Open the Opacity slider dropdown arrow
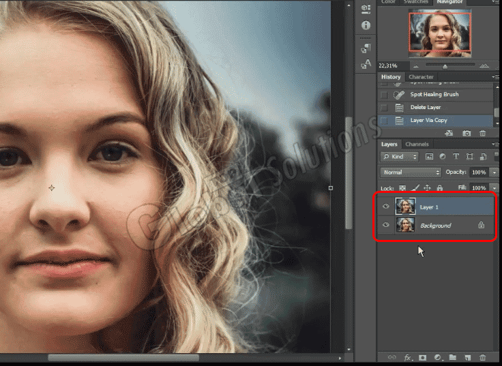Image resolution: width=502 pixels, height=366 pixels. tap(494, 172)
